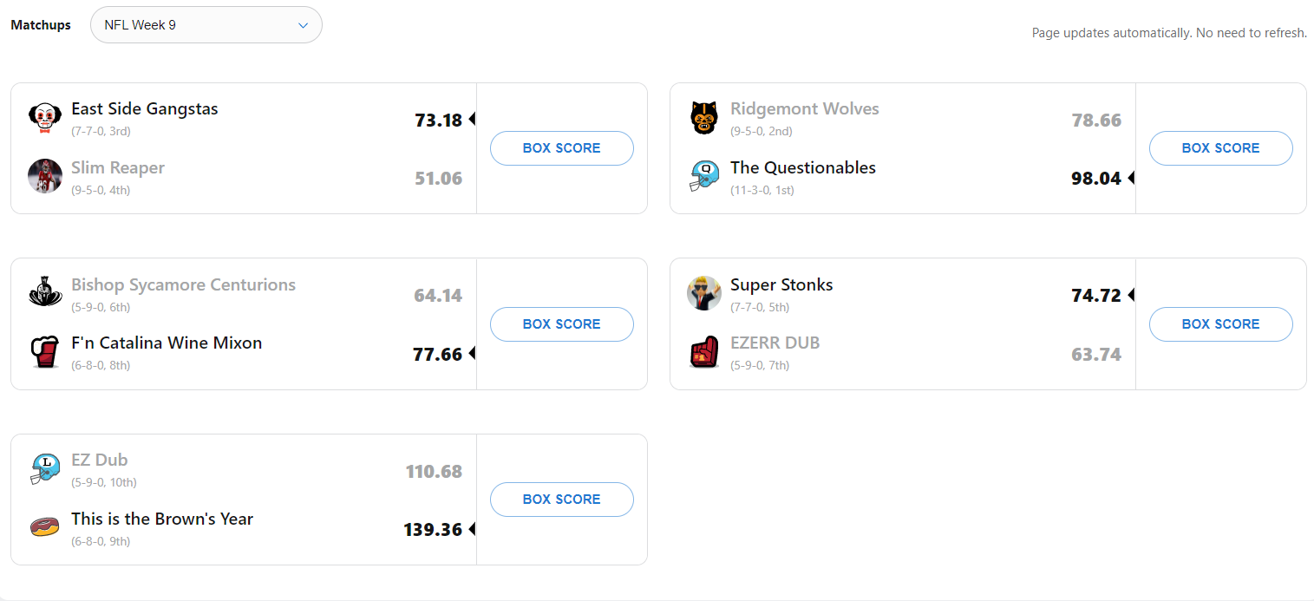Click The Questionables helmet icon
The width and height of the screenshot is (1314, 601).
coord(704,176)
